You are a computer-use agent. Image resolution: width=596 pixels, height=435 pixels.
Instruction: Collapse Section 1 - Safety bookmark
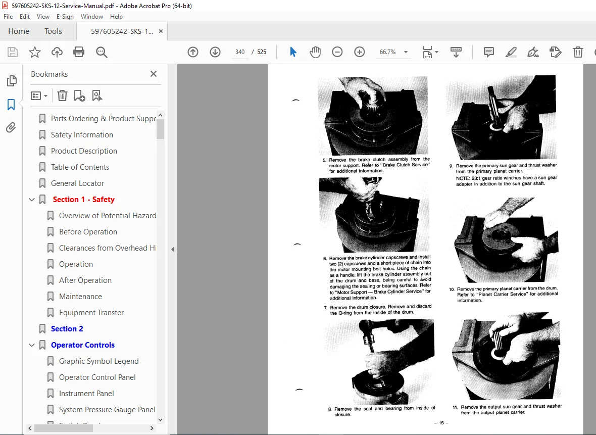point(32,199)
